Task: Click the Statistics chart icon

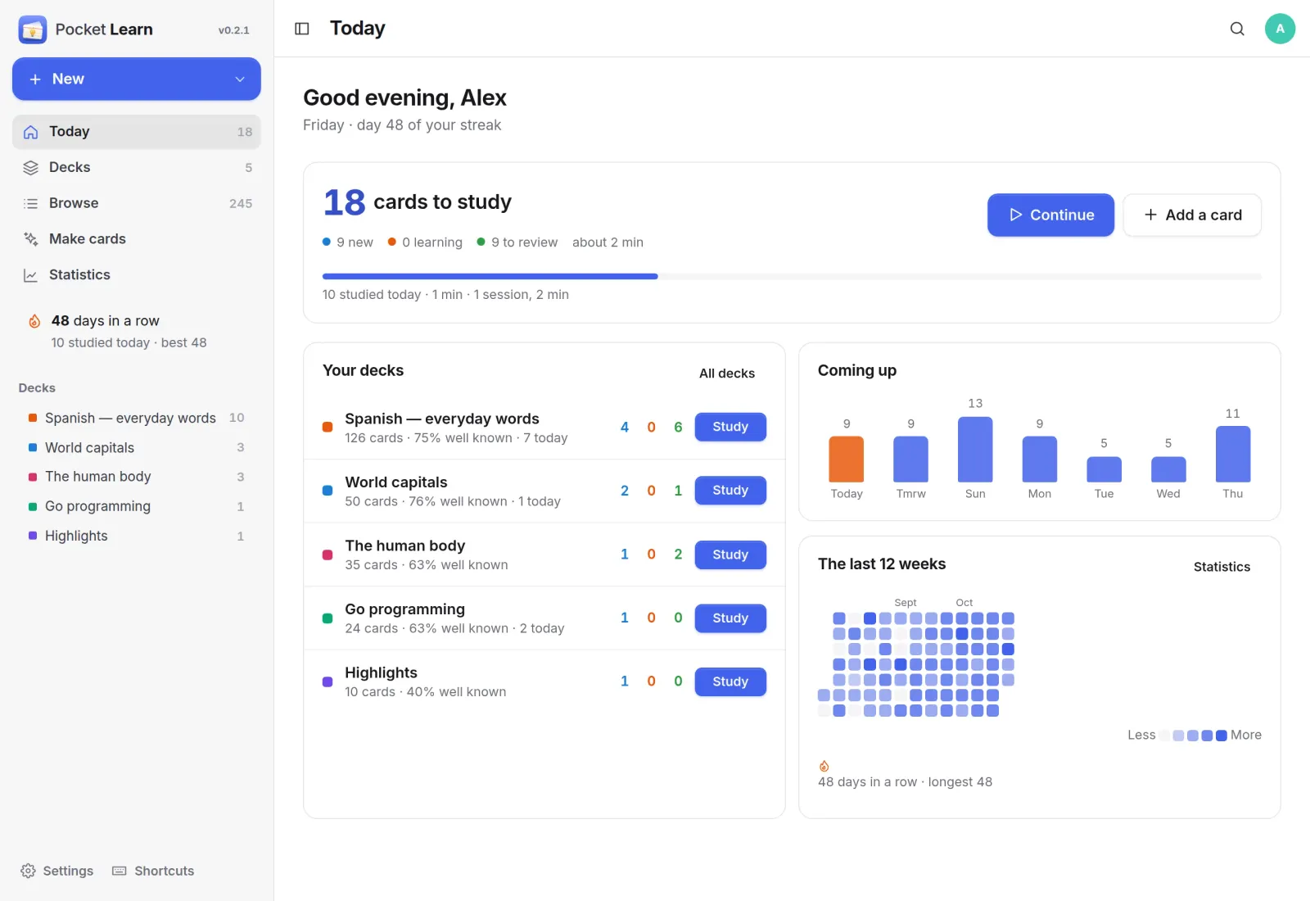Action: click(x=31, y=275)
